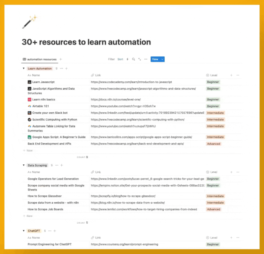This screenshot has height=254, width=264.
Task: Click the Airtable 101 row icon
Action: (29, 106)
